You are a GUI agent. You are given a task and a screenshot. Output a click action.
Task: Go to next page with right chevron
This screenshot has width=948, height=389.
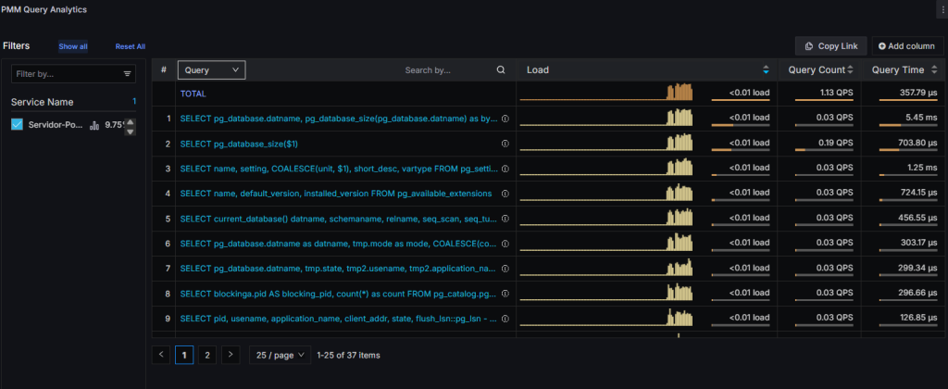coord(231,355)
